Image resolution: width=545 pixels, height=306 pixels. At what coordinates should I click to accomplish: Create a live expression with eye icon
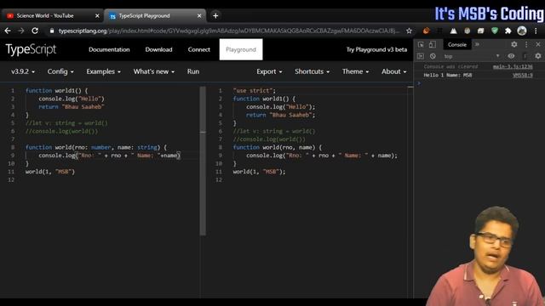(x=511, y=56)
